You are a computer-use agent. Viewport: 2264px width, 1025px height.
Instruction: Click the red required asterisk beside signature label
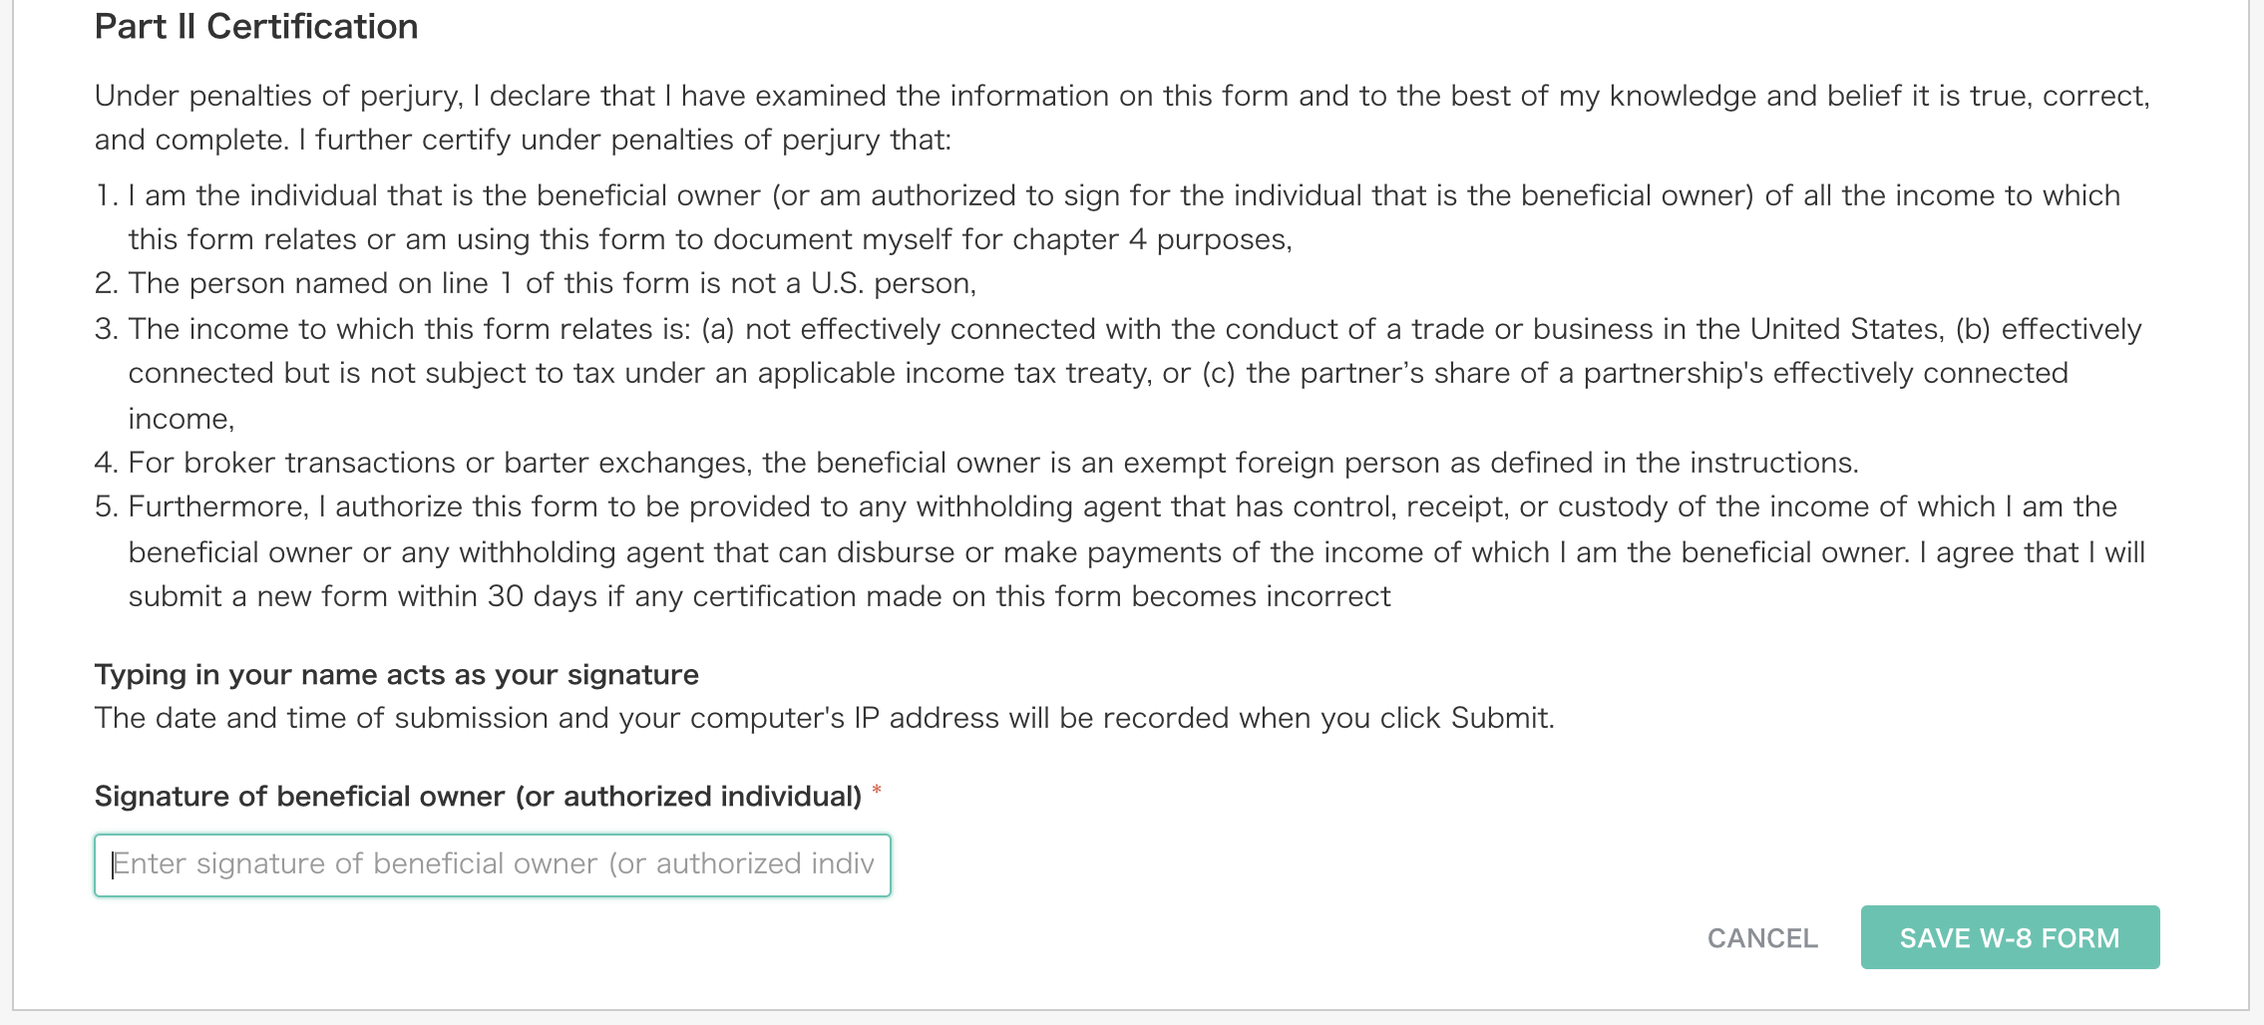[x=877, y=792]
